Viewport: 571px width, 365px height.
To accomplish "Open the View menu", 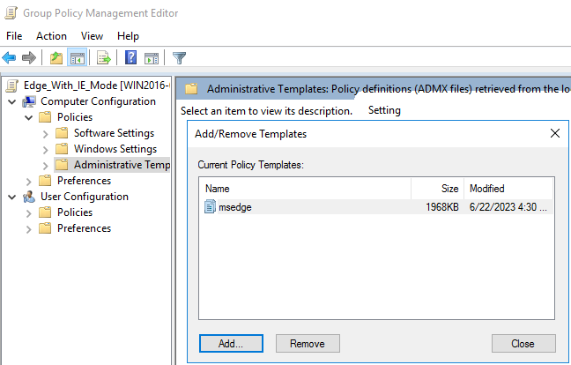I will point(92,36).
